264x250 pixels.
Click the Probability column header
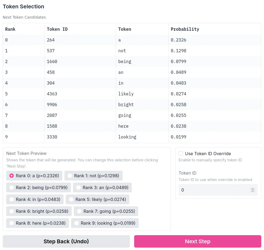(185, 29)
